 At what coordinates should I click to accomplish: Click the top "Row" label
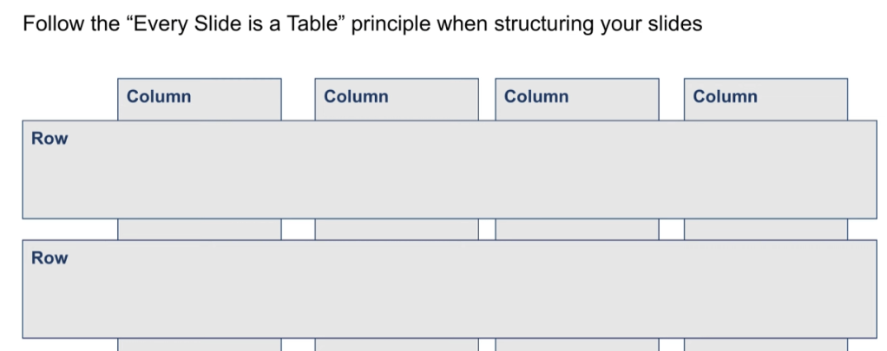pyautogui.click(x=49, y=139)
